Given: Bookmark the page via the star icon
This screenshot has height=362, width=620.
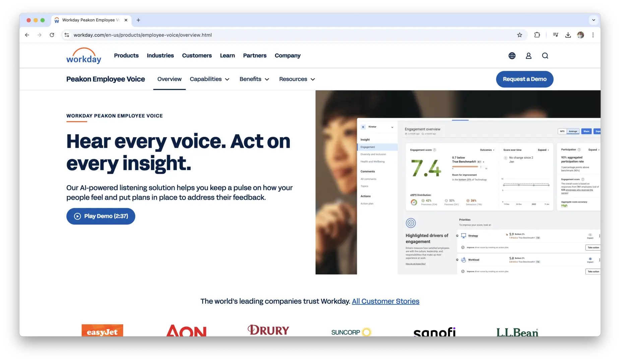Looking at the screenshot, I should [519, 35].
